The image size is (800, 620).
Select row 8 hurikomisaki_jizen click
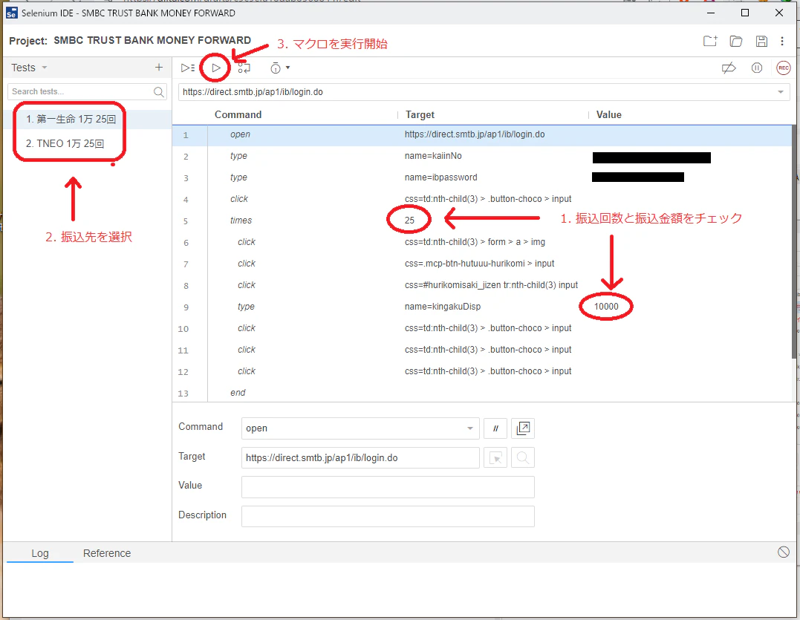click(481, 285)
